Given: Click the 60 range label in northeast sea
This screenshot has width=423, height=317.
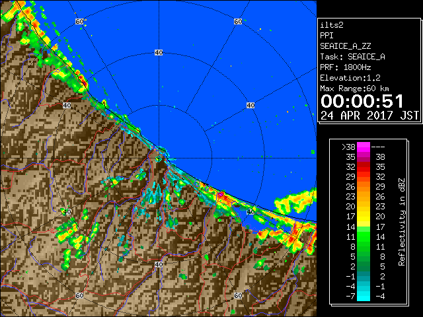Looking at the screenshot, I should pyautogui.click(x=238, y=21).
